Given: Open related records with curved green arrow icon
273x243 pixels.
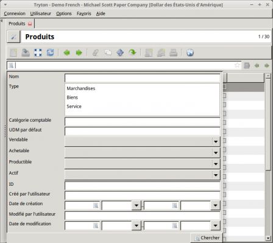Looking at the screenshot, I should [133, 53].
